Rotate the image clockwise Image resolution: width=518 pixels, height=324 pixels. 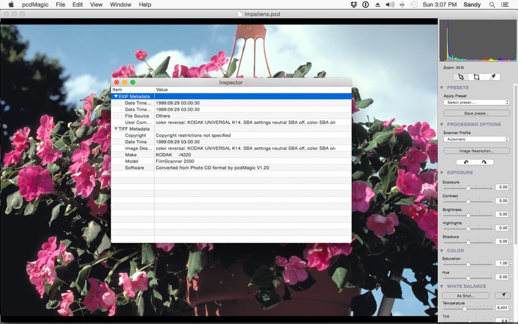pyautogui.click(x=484, y=162)
